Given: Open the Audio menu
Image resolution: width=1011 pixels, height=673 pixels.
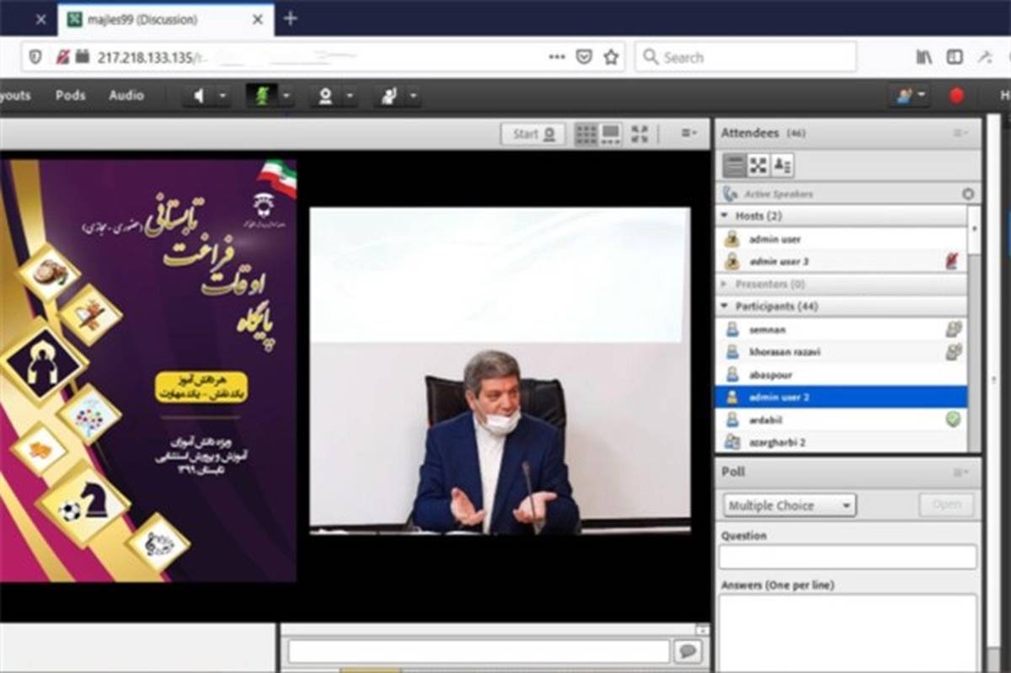Looking at the screenshot, I should coord(126,96).
